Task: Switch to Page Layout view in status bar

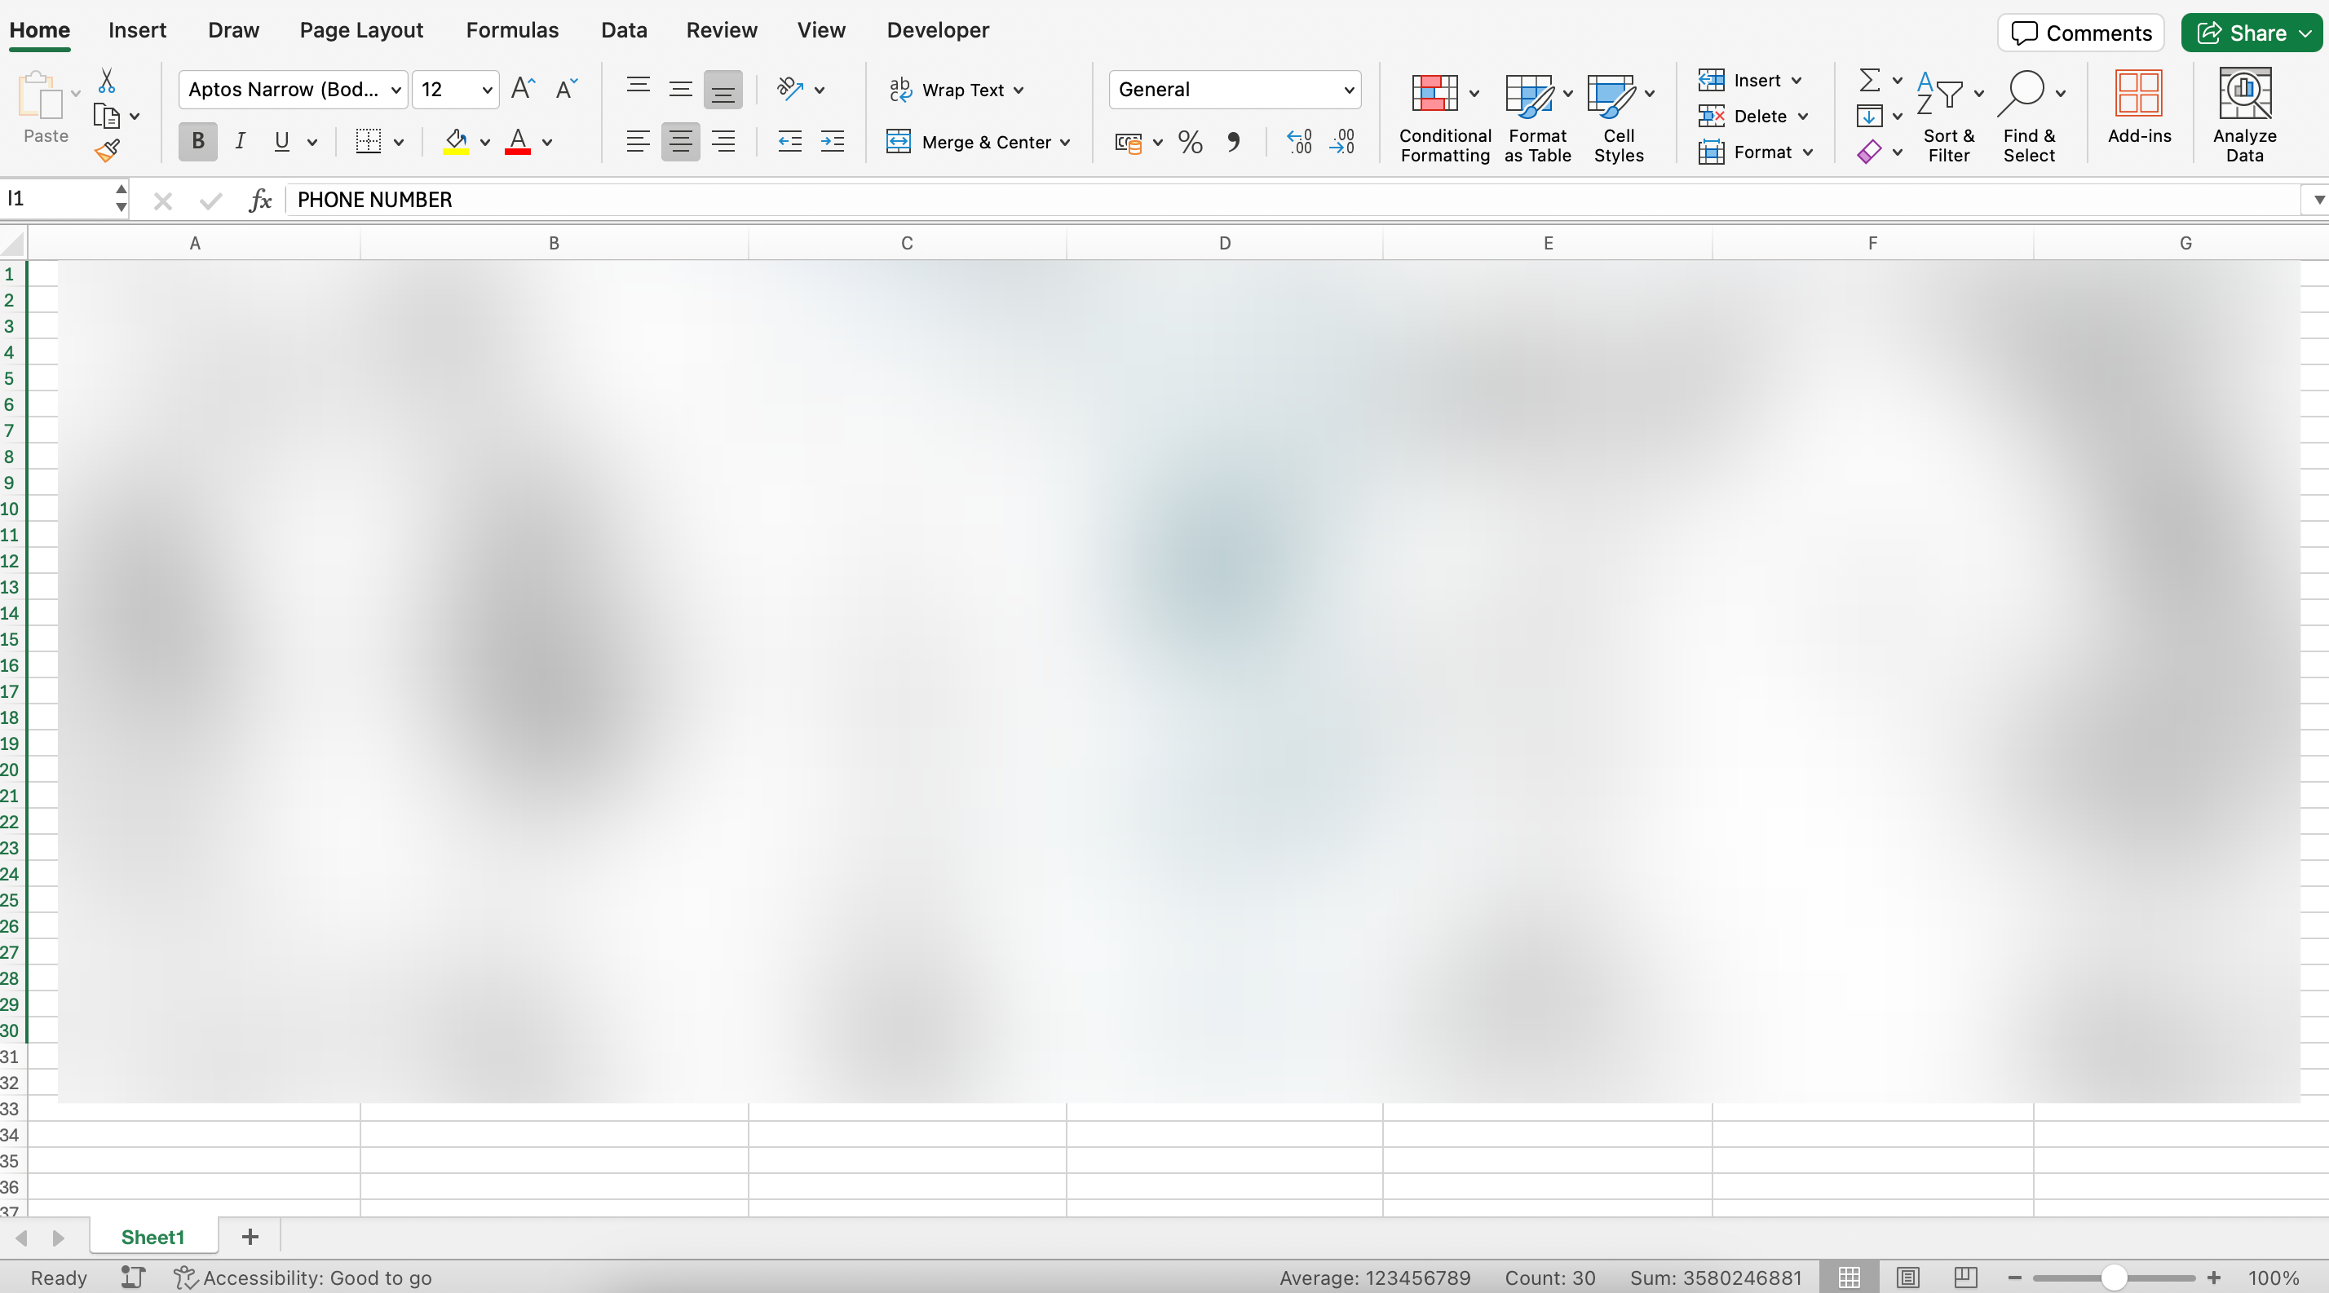Action: point(1907,1277)
